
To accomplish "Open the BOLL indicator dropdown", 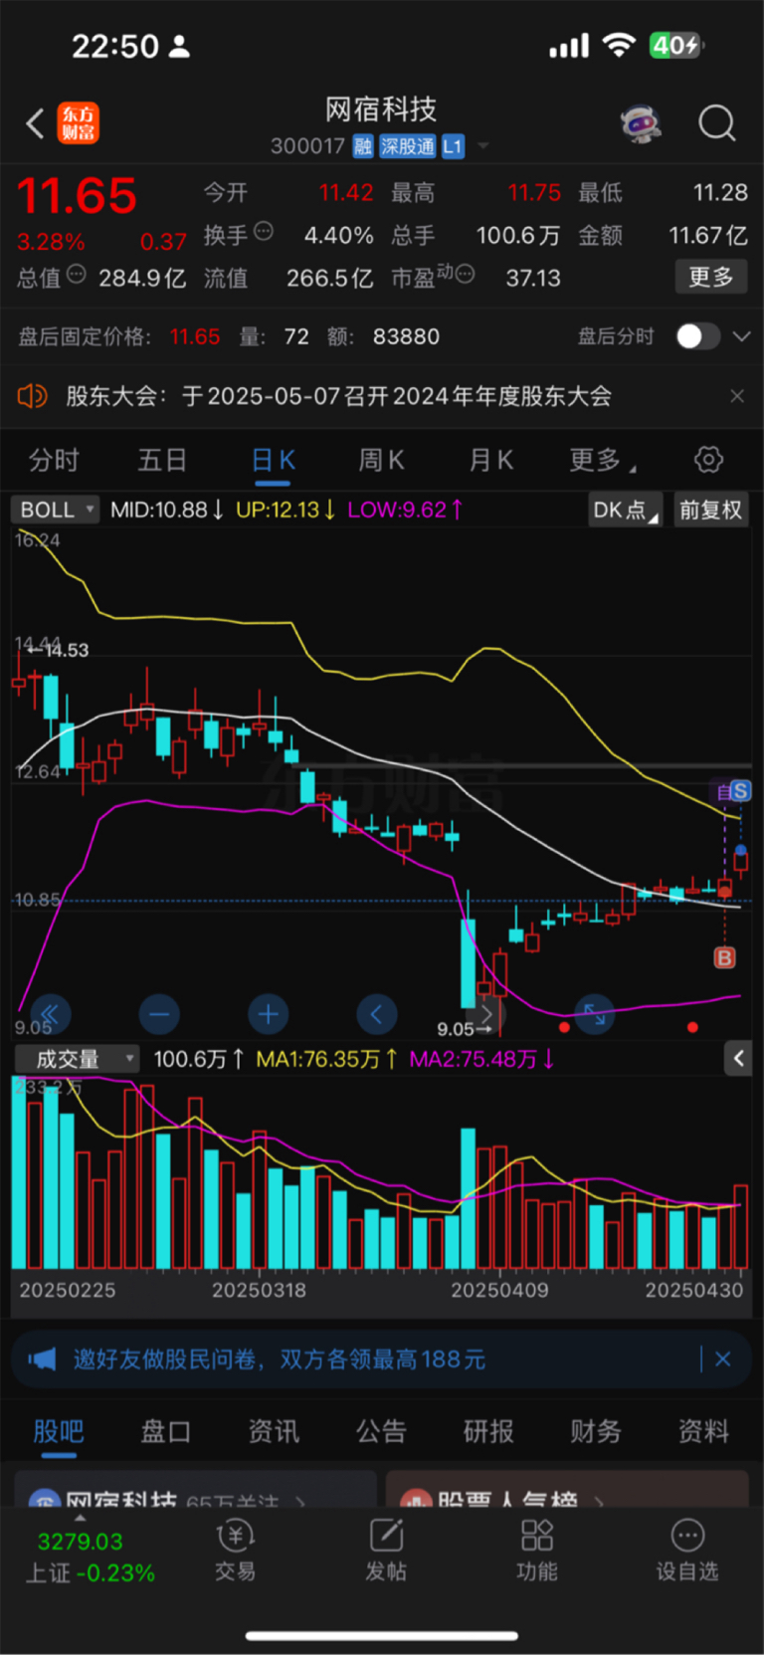I will [x=56, y=510].
